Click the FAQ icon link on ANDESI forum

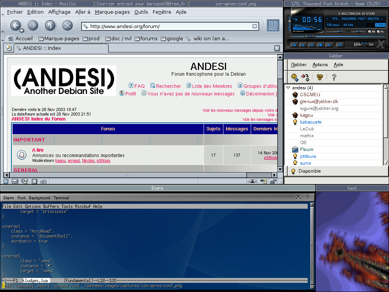coord(131,86)
